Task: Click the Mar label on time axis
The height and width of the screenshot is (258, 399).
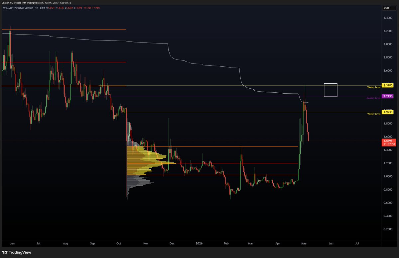Action: tap(251, 244)
